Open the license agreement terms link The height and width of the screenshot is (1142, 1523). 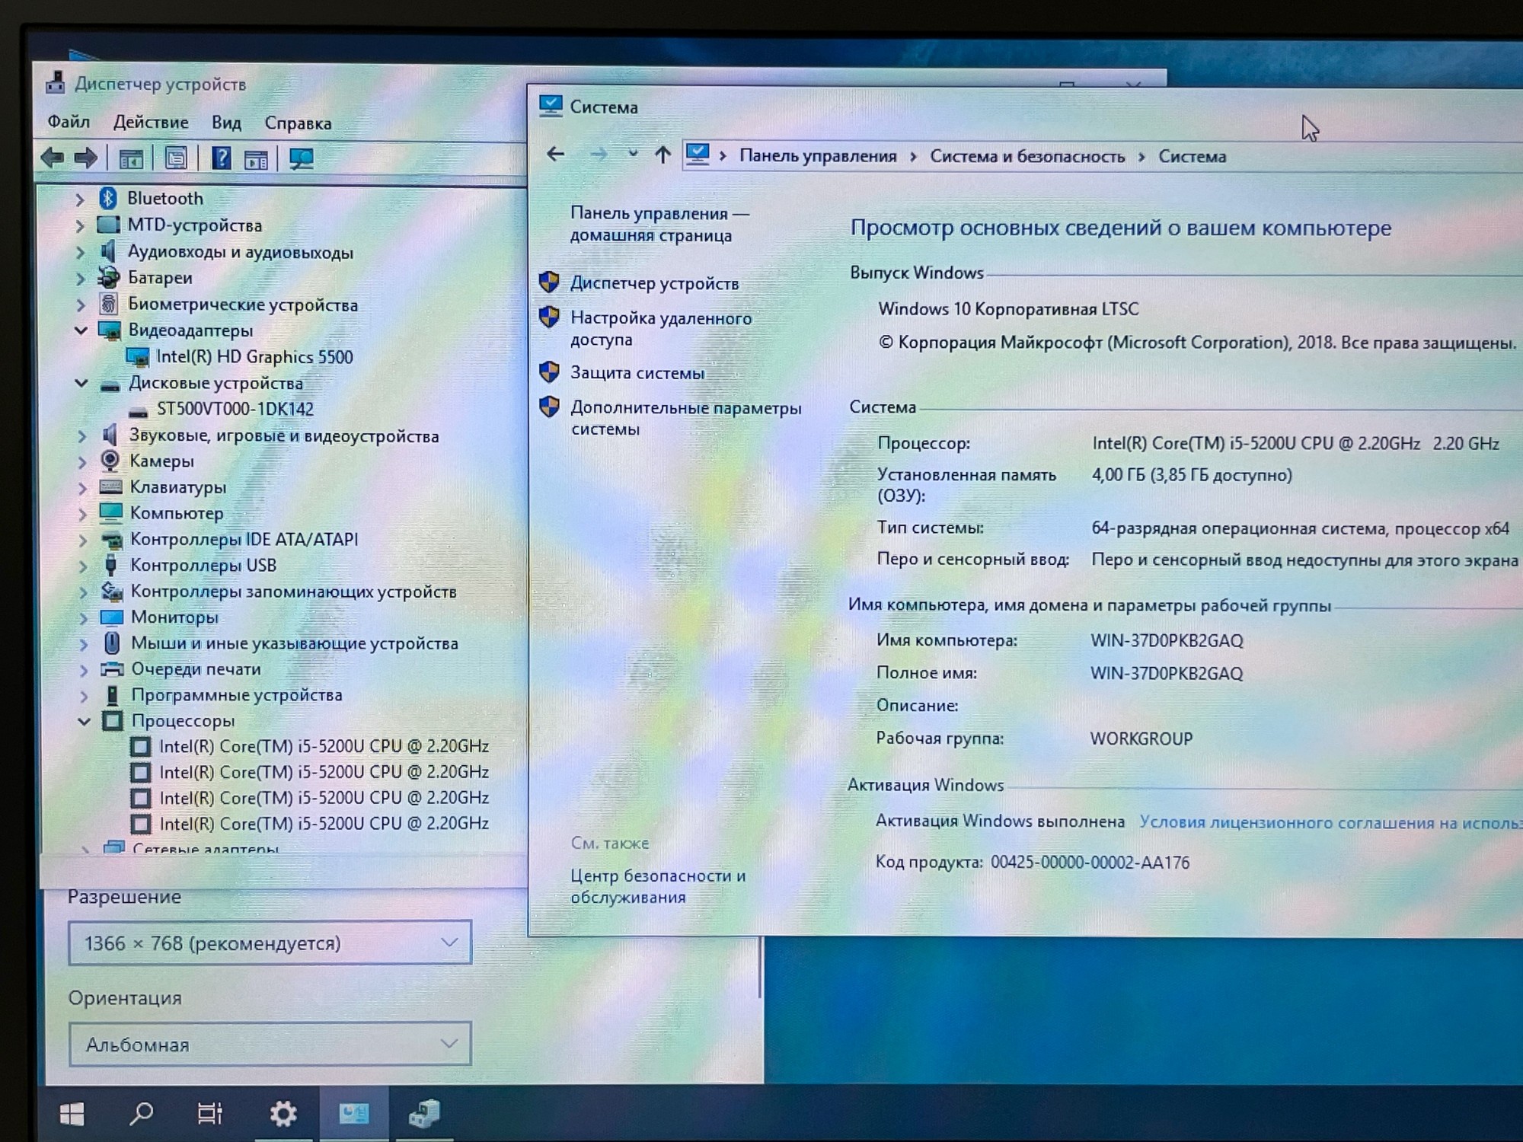pos(1330,822)
